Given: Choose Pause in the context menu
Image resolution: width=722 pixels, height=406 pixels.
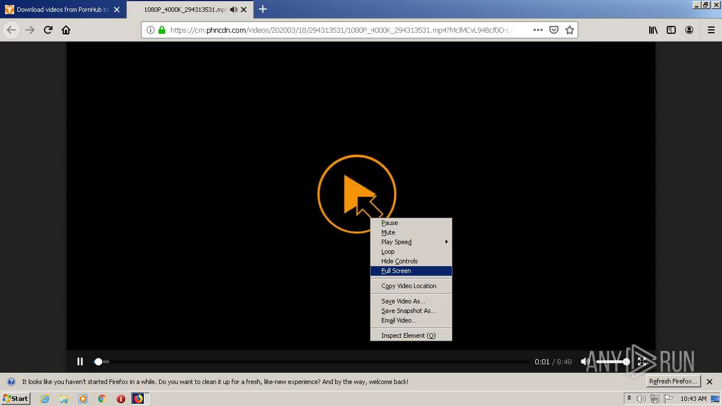Looking at the screenshot, I should pos(411,223).
